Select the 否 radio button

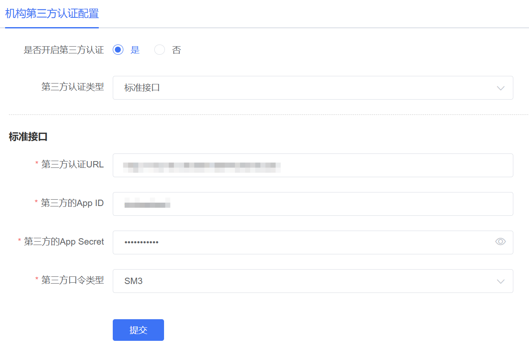(x=159, y=50)
